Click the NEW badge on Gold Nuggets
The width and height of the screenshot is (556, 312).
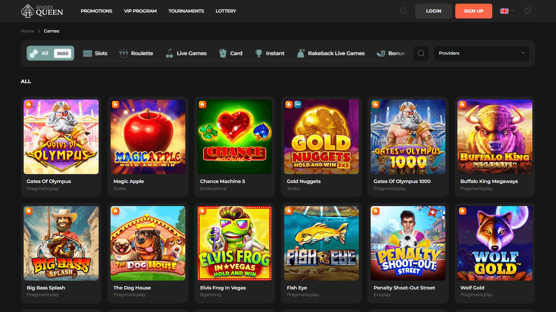tap(298, 105)
